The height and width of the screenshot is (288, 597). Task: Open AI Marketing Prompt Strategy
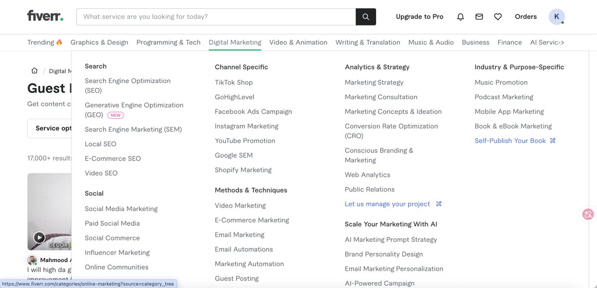tap(391, 240)
